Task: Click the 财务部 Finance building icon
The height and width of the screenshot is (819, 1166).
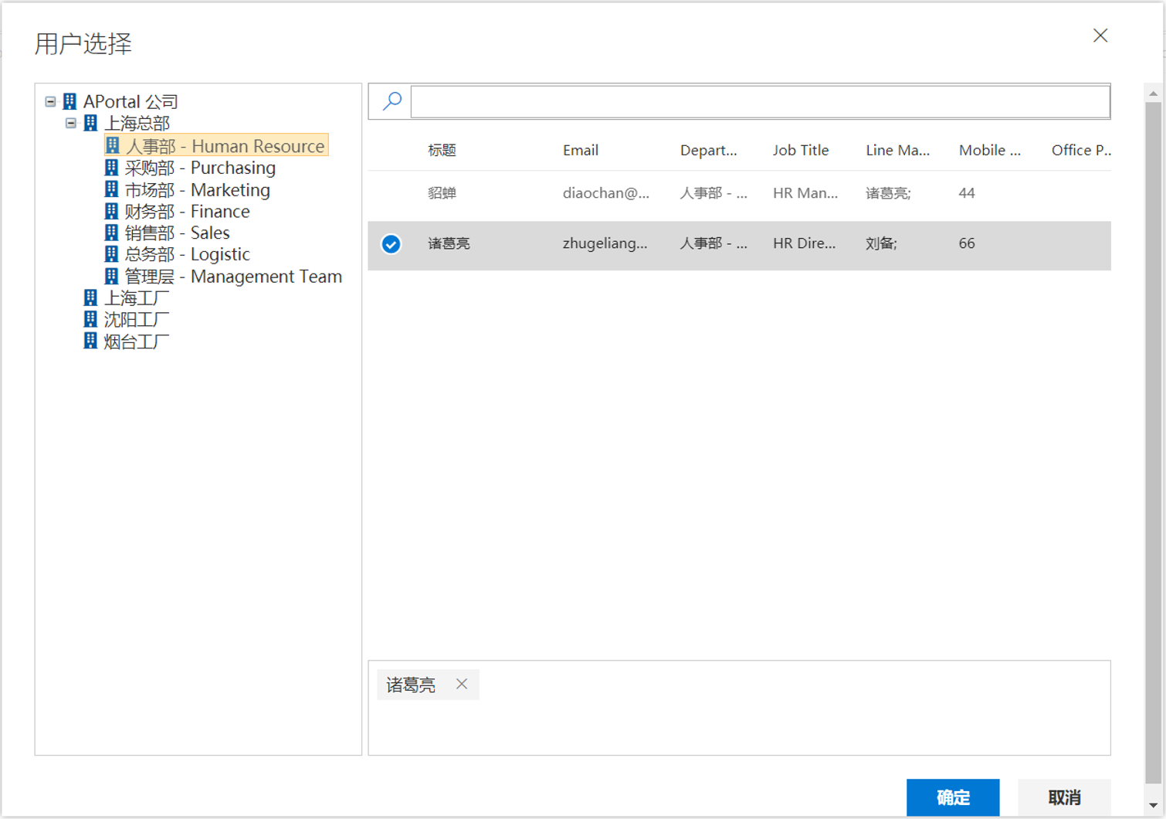Action: pos(112,211)
